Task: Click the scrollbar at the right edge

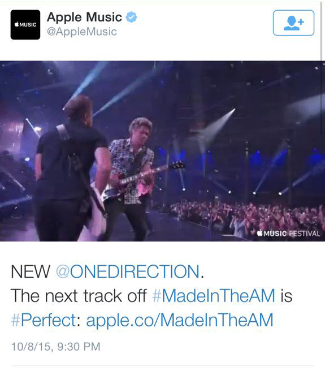Action: [322, 31]
